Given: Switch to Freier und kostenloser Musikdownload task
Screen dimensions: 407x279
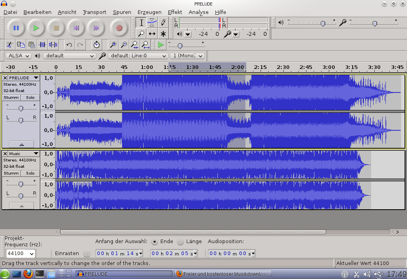Looking at the screenshot, I should click(223, 274).
